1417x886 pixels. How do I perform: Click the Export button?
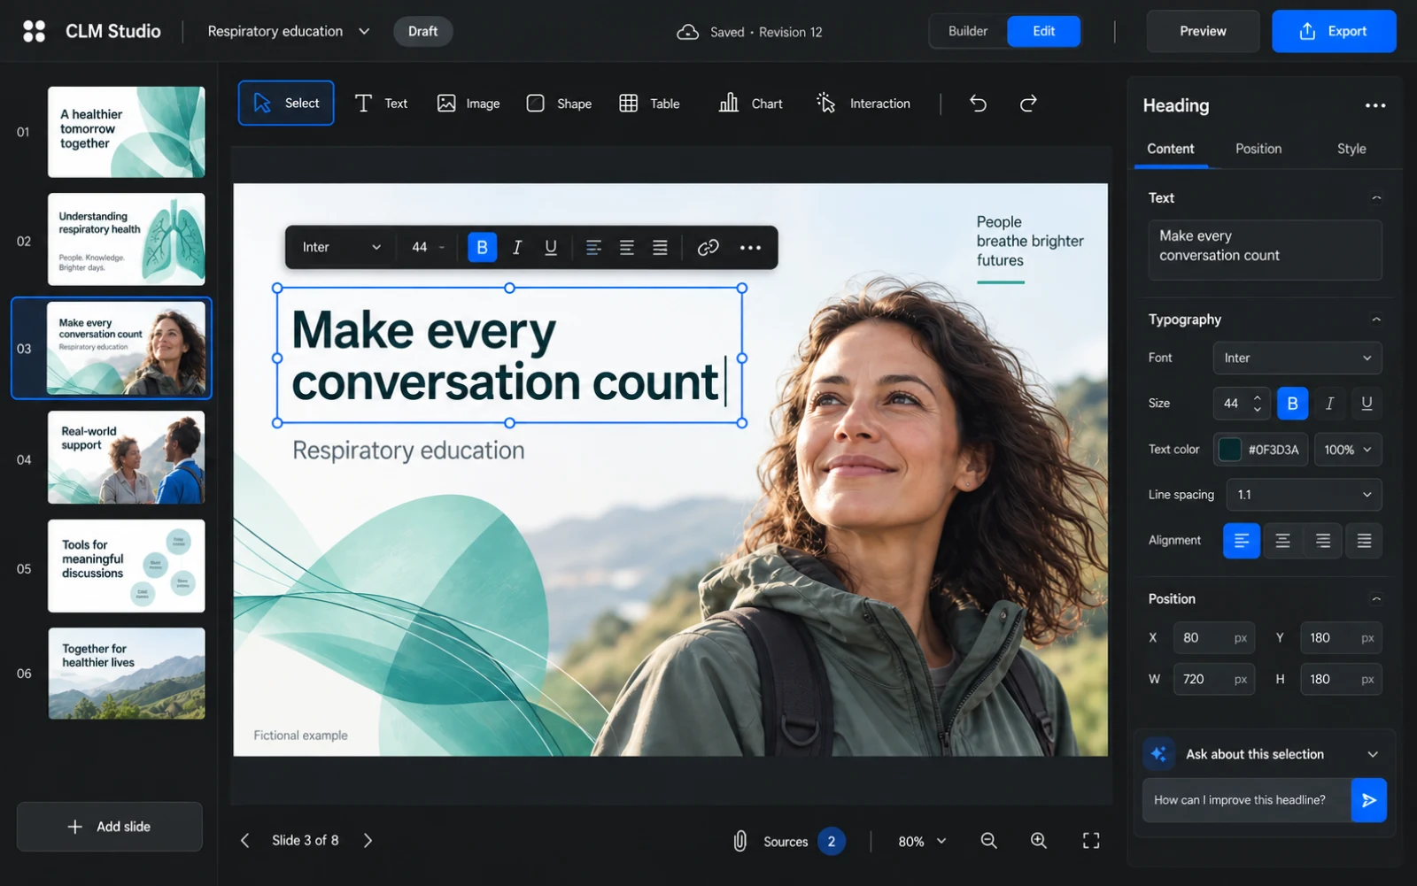pos(1334,32)
